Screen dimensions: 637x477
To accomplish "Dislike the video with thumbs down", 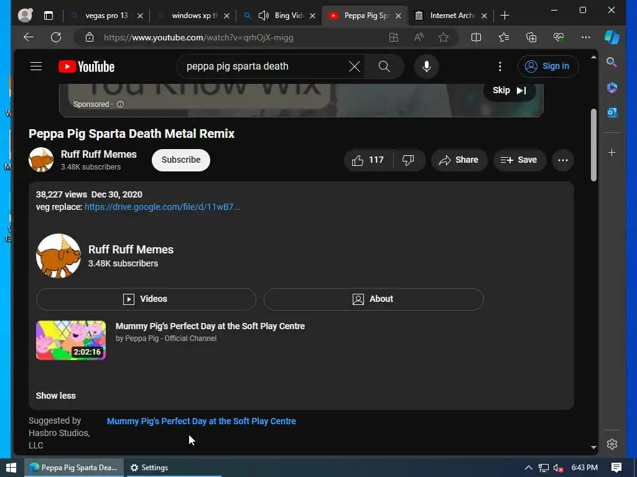I will point(409,160).
